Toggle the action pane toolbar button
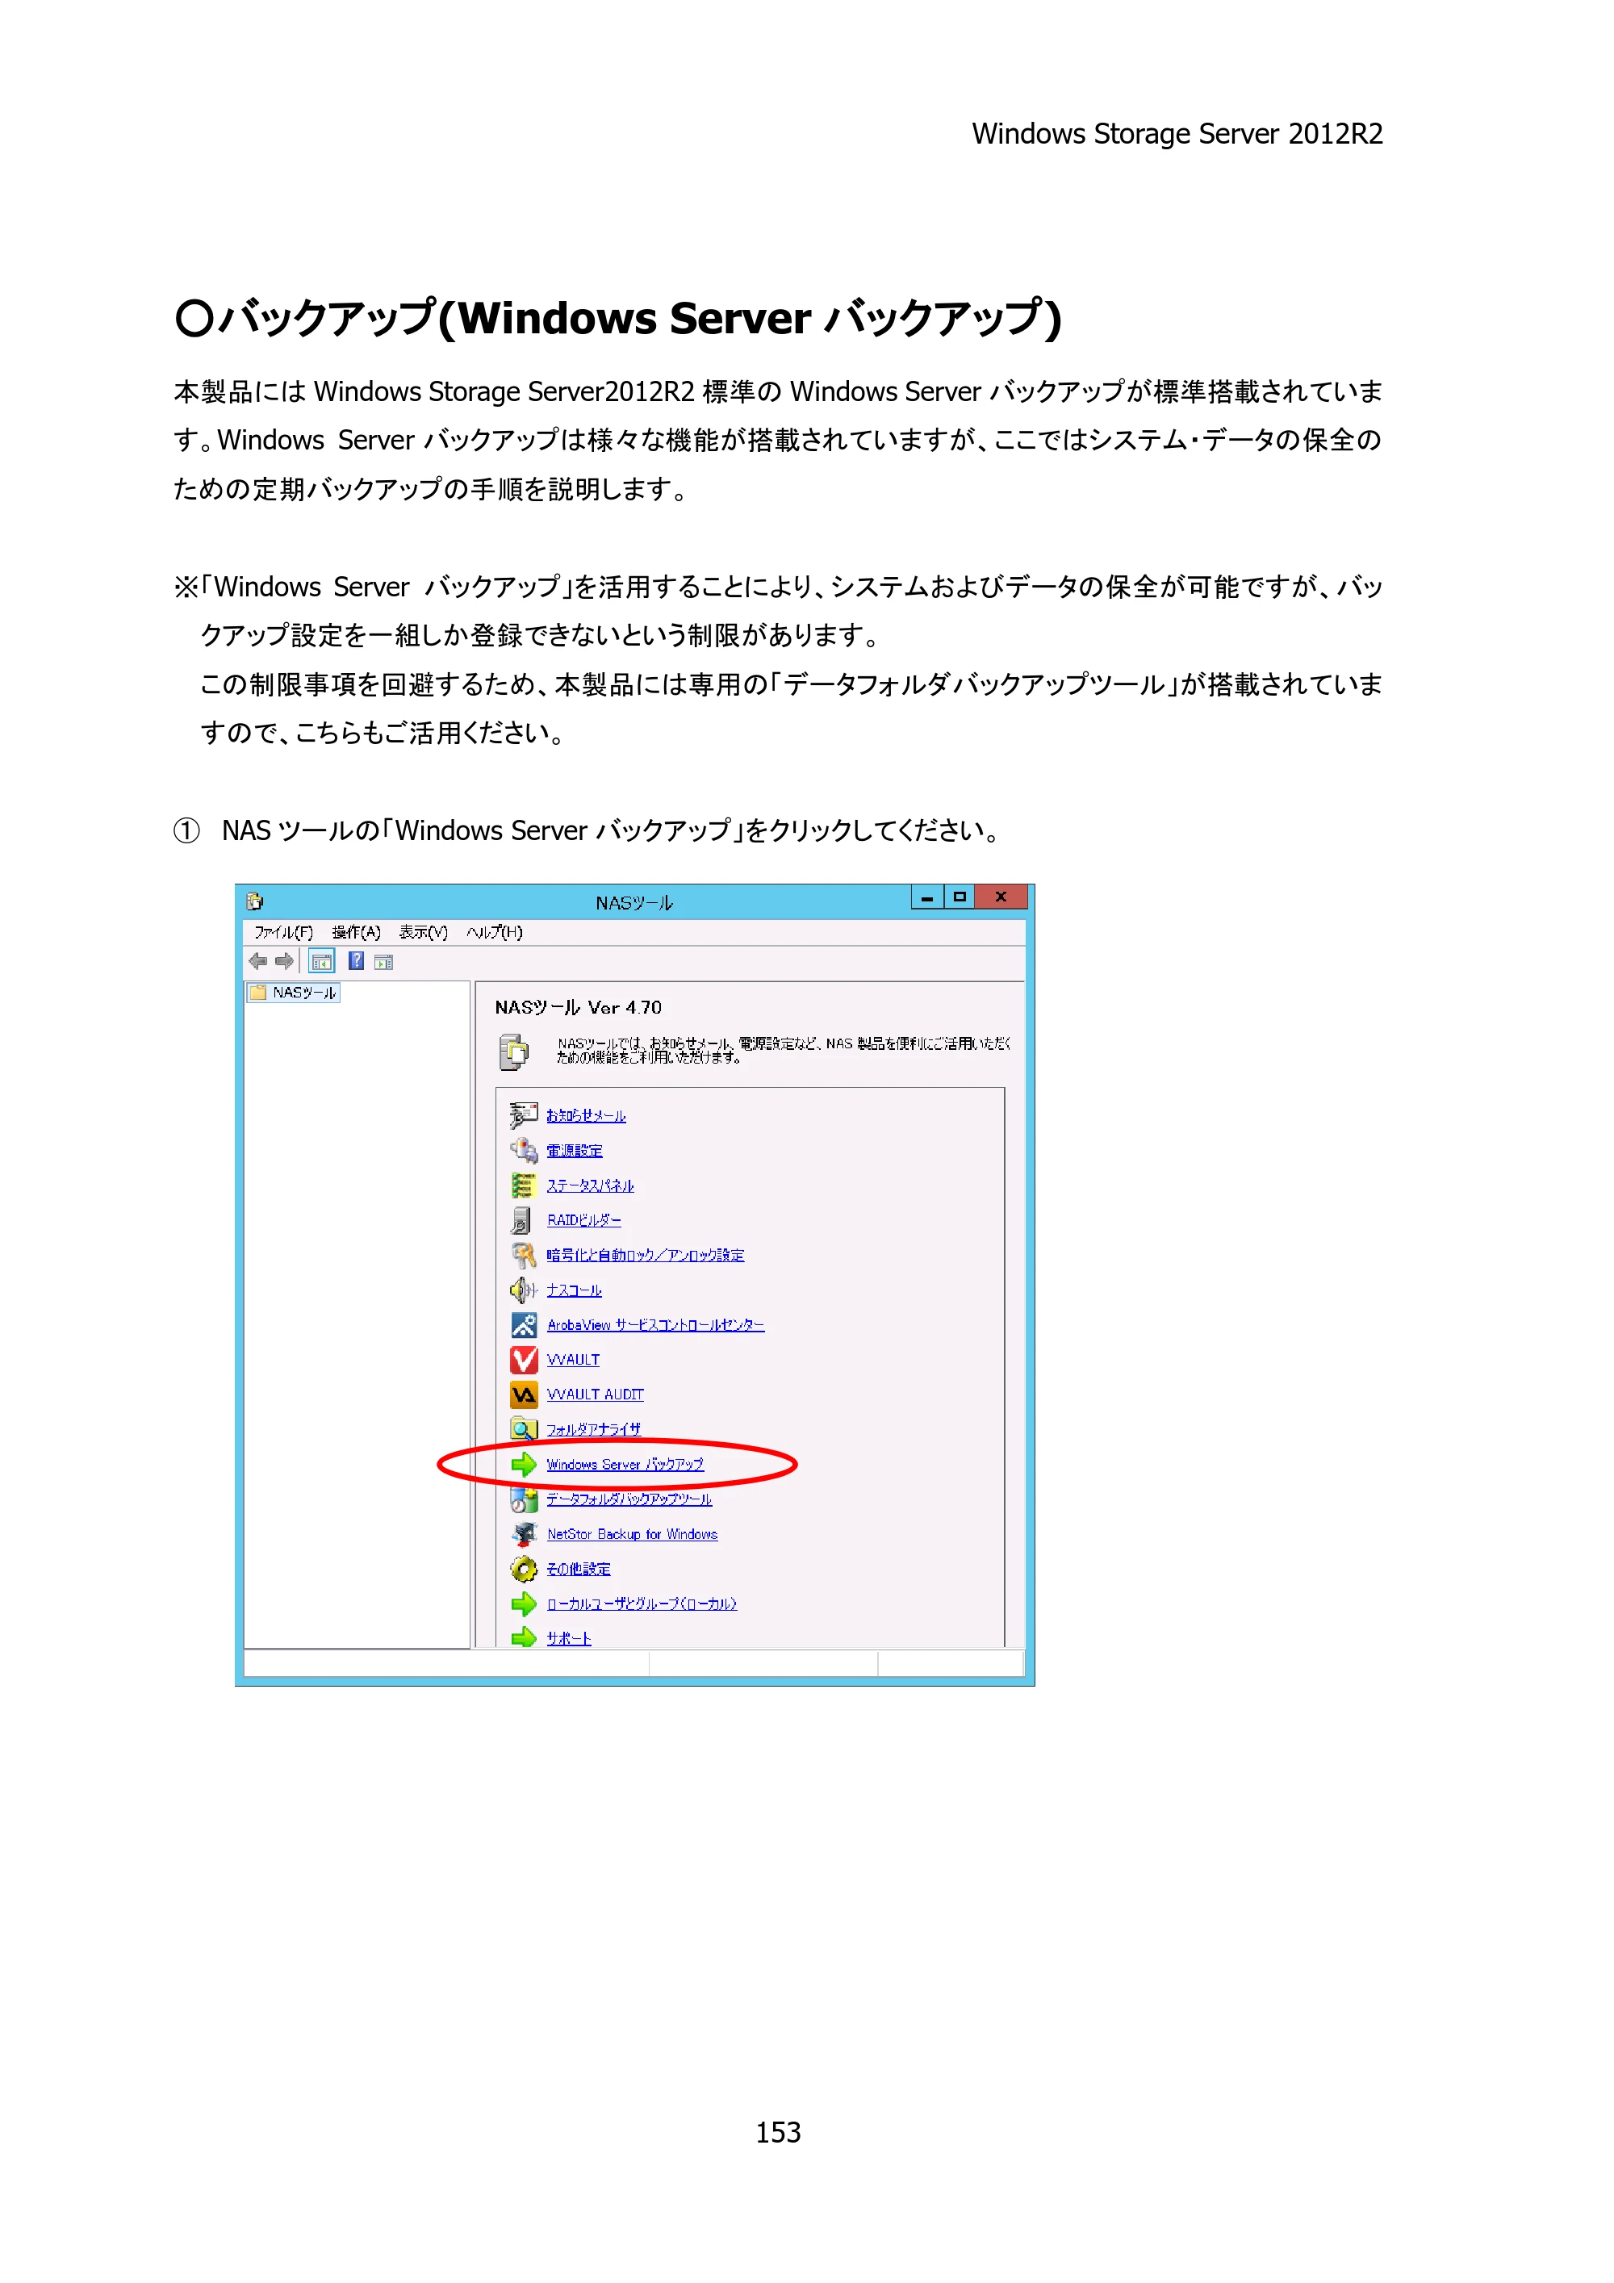Viewport: 1614px width, 2283px height. coord(384,961)
